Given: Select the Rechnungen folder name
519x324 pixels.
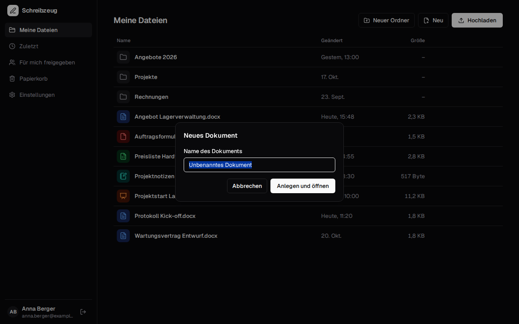Looking at the screenshot, I should pyautogui.click(x=151, y=97).
